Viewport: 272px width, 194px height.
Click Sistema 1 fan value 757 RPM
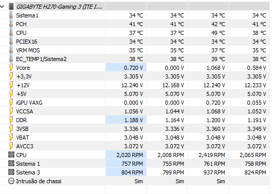[x=132, y=164]
